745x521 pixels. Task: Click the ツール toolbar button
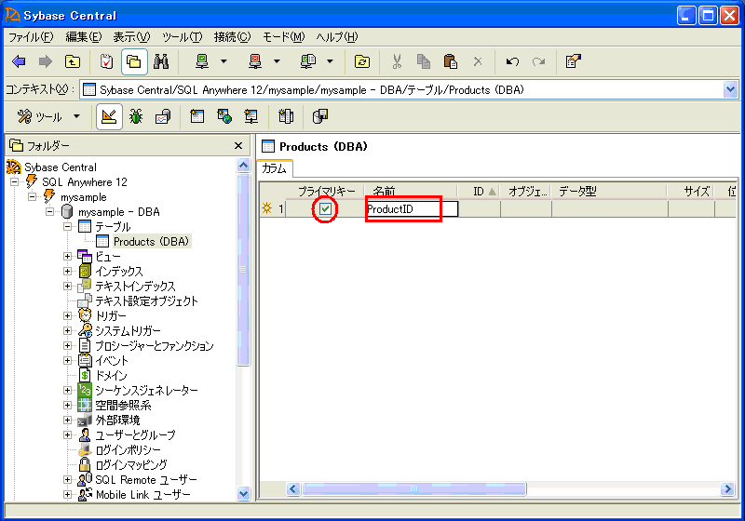pyautogui.click(x=40, y=116)
